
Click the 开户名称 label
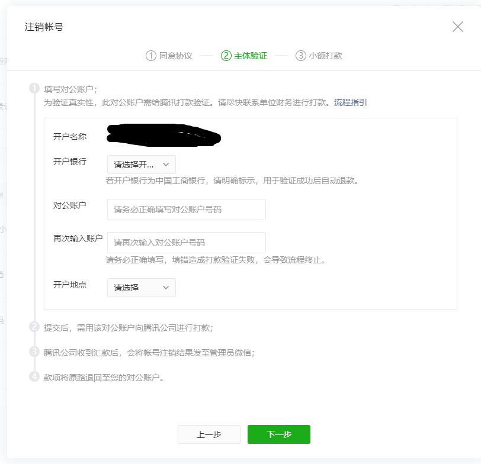pos(70,137)
